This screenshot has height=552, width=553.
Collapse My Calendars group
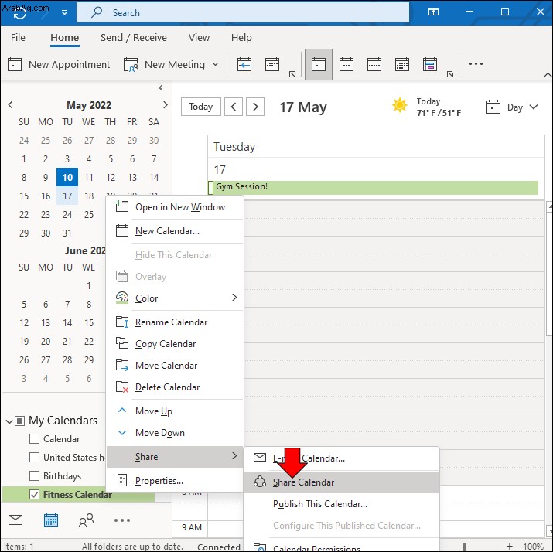pyautogui.click(x=9, y=421)
